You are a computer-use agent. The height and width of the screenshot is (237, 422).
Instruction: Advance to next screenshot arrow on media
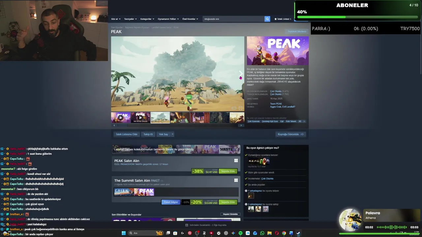click(241, 74)
